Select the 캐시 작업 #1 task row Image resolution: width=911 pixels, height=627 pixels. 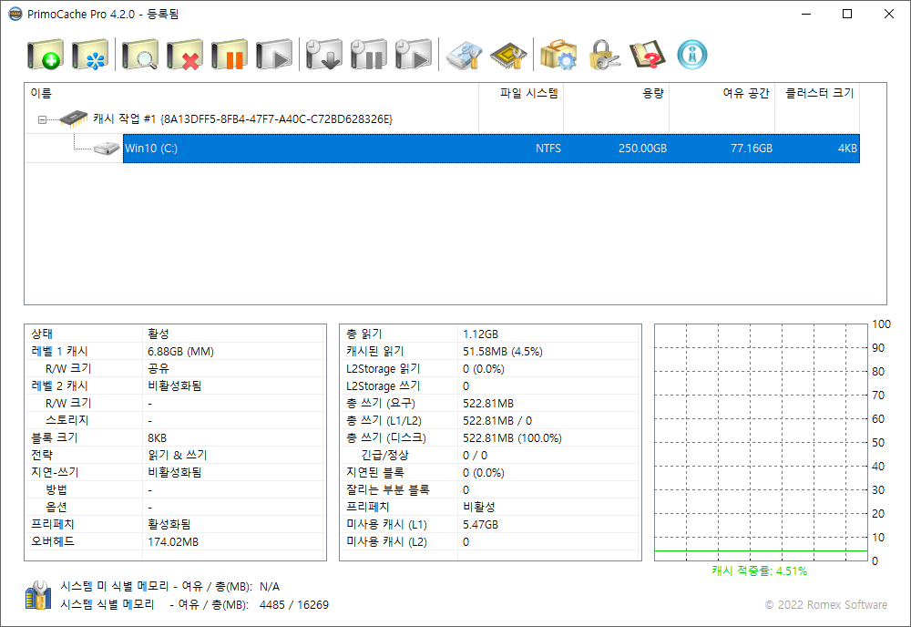pyautogui.click(x=243, y=119)
